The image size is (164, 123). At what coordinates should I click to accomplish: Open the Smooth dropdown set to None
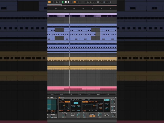pyautogui.click(x=73, y=116)
